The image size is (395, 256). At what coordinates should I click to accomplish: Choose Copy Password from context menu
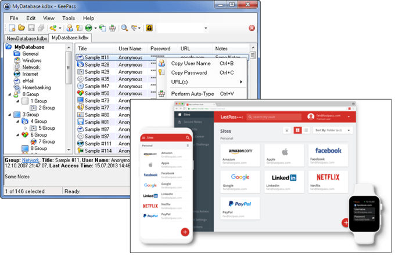click(203, 73)
